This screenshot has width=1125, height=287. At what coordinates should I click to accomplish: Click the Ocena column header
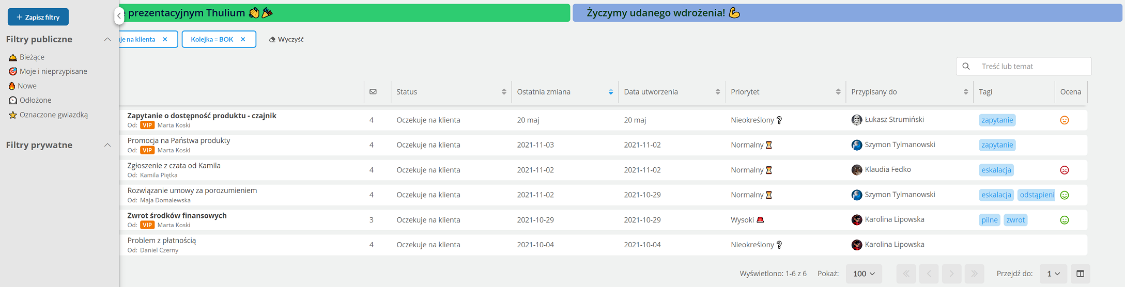click(1071, 92)
